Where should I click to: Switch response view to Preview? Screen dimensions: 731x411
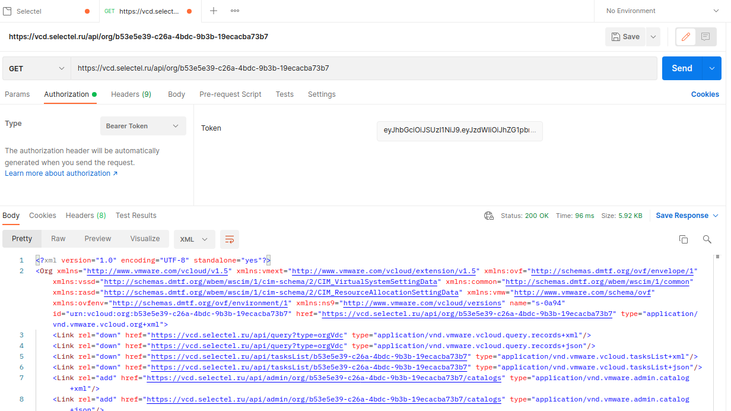click(x=98, y=239)
